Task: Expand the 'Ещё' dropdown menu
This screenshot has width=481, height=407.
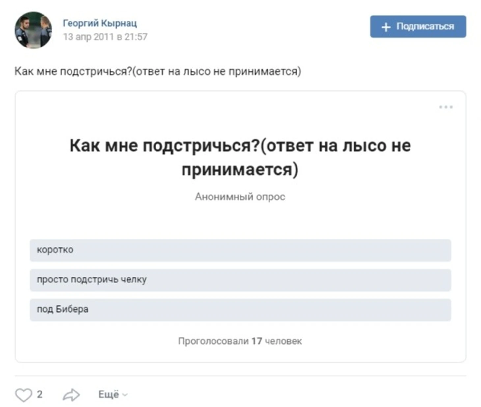Action: click(109, 394)
